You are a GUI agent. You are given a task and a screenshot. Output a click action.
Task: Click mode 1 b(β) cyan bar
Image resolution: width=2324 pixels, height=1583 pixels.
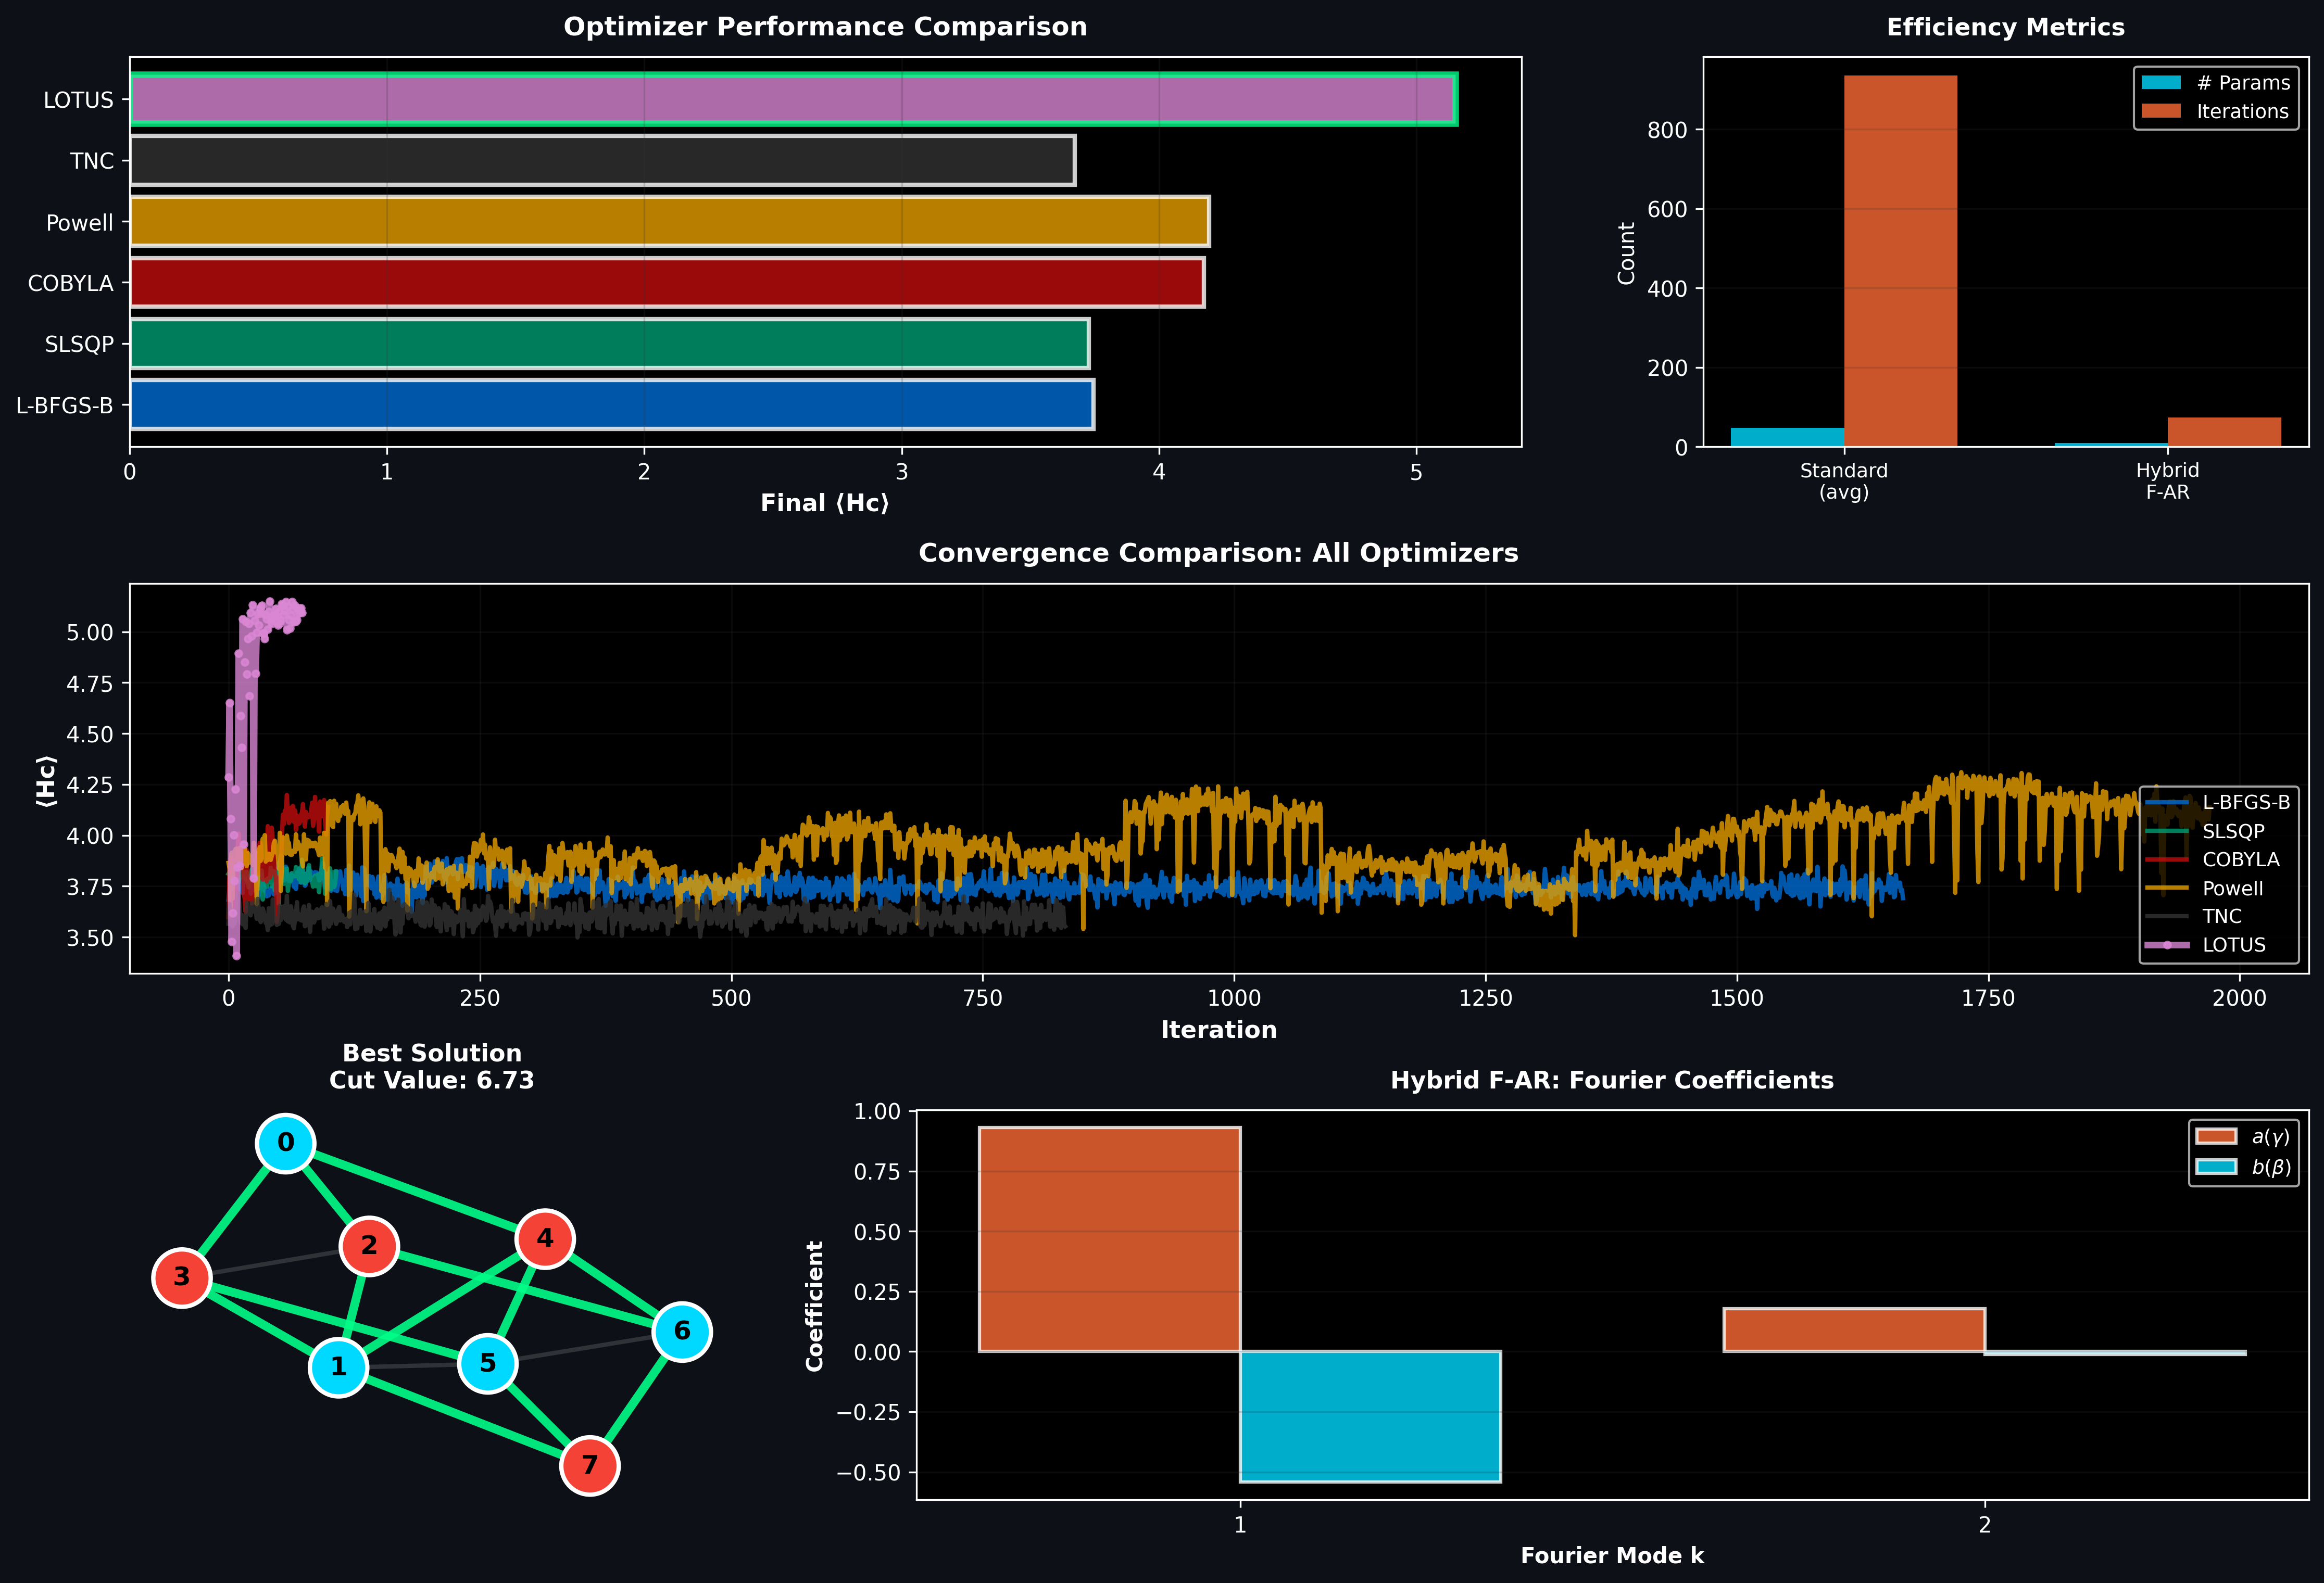(x=1370, y=1416)
